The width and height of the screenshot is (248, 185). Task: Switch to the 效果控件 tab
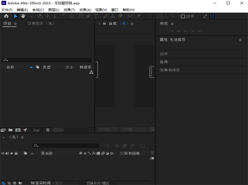click(41, 23)
